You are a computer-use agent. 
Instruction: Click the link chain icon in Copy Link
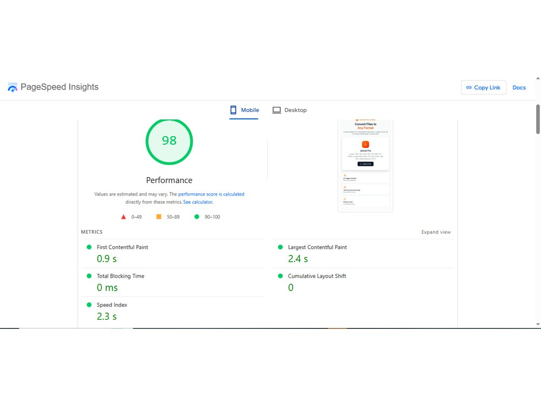click(469, 87)
